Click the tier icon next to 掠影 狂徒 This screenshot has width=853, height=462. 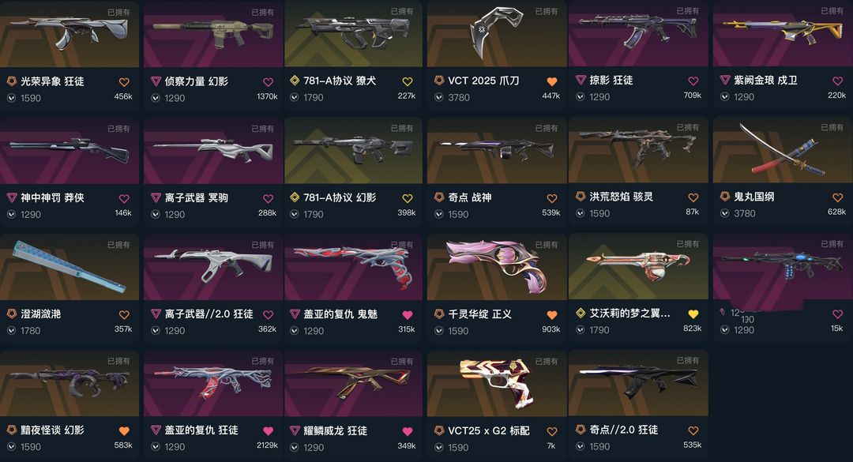(581, 80)
